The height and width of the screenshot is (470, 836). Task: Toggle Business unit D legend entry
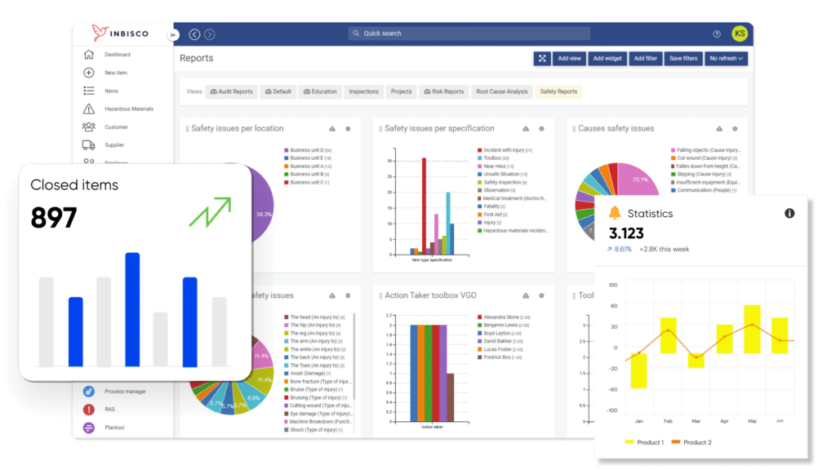click(308, 150)
